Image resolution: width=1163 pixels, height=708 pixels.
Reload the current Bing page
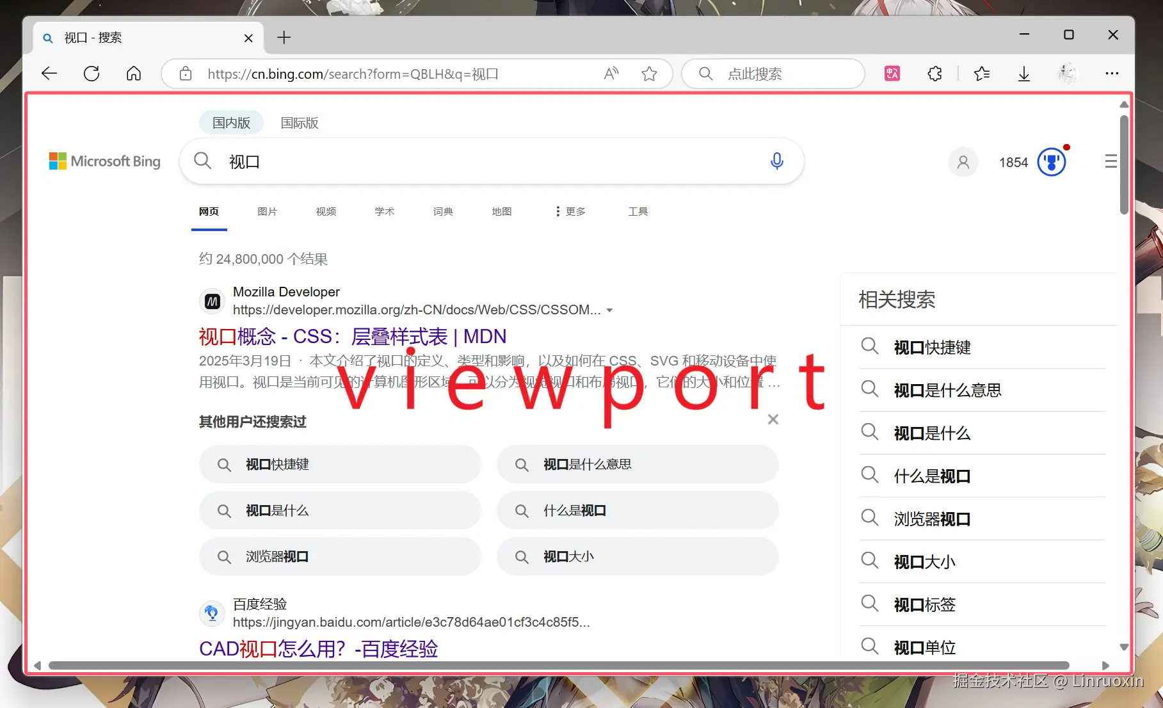click(x=92, y=74)
